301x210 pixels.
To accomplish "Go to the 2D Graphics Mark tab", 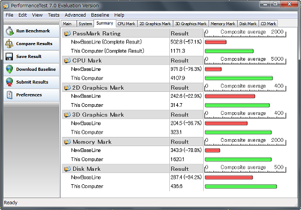I will tap(155, 24).
